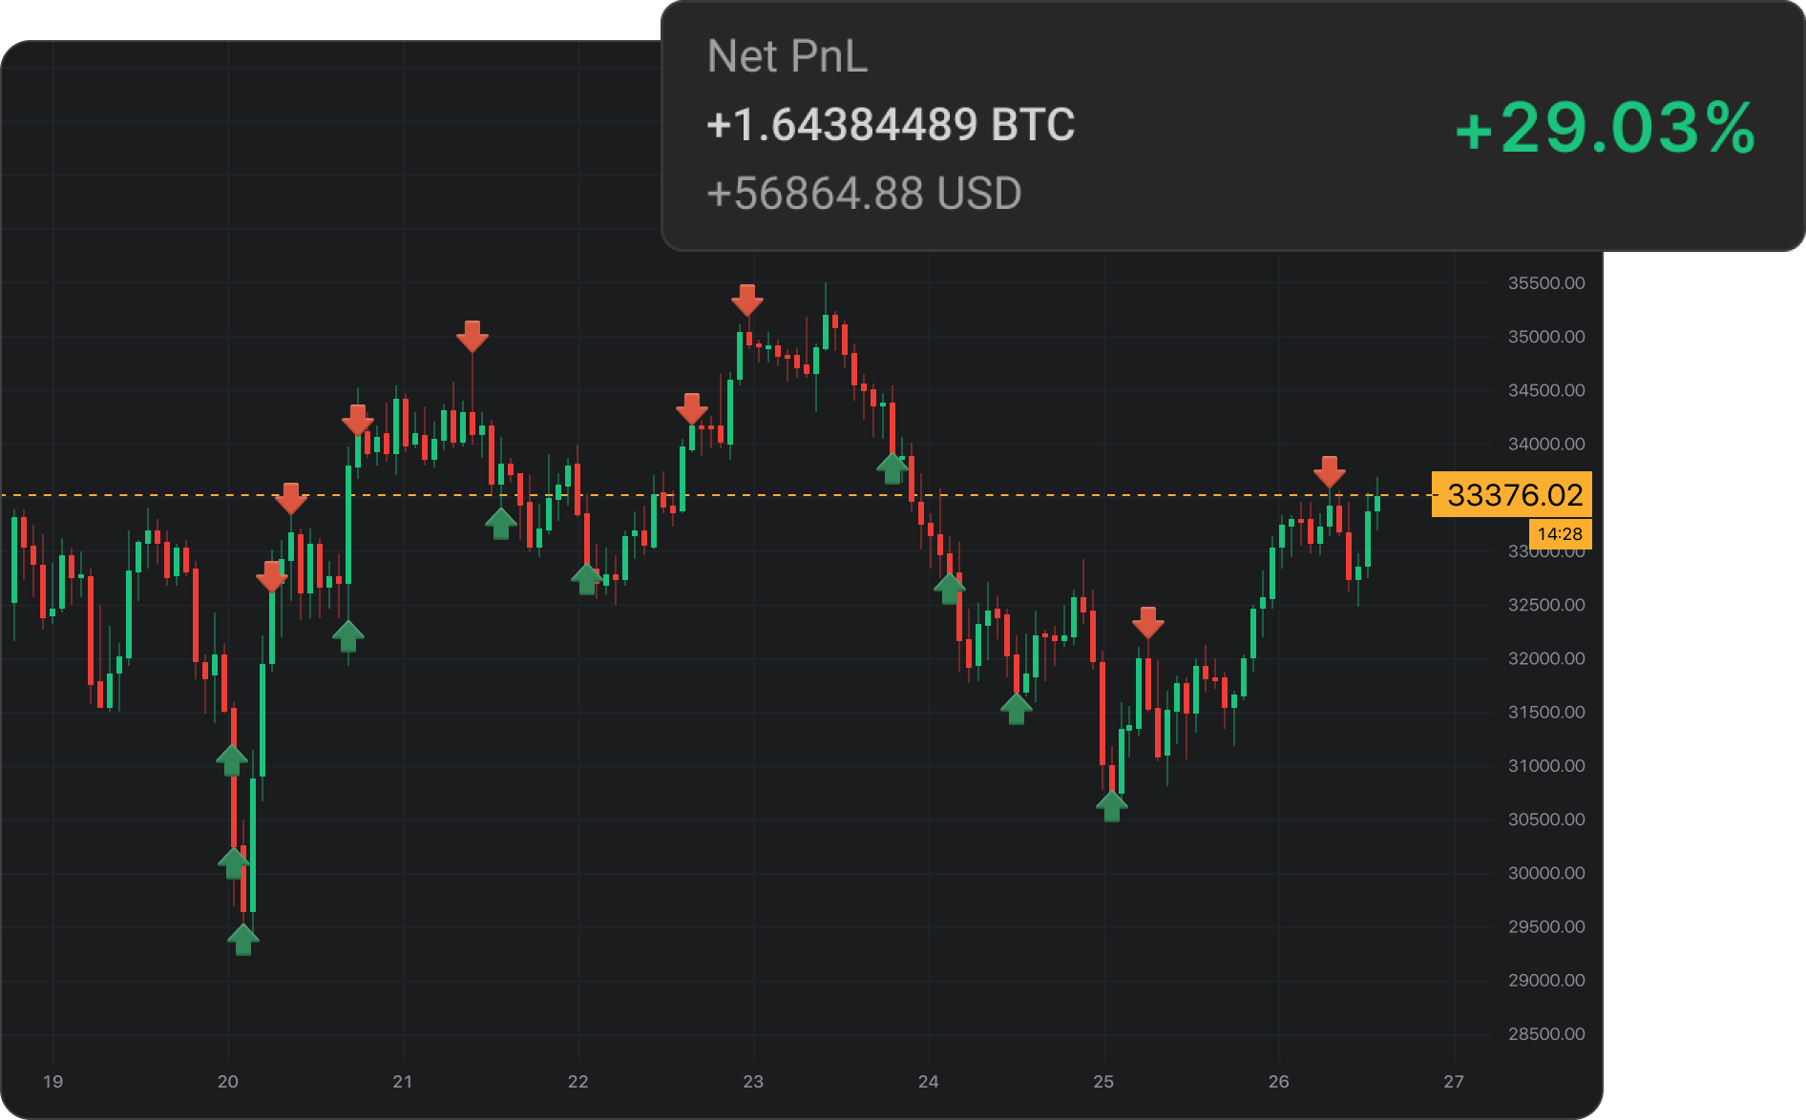Select the sell arrow near 34300 before day 23
This screenshot has width=1806, height=1120.
(692, 408)
